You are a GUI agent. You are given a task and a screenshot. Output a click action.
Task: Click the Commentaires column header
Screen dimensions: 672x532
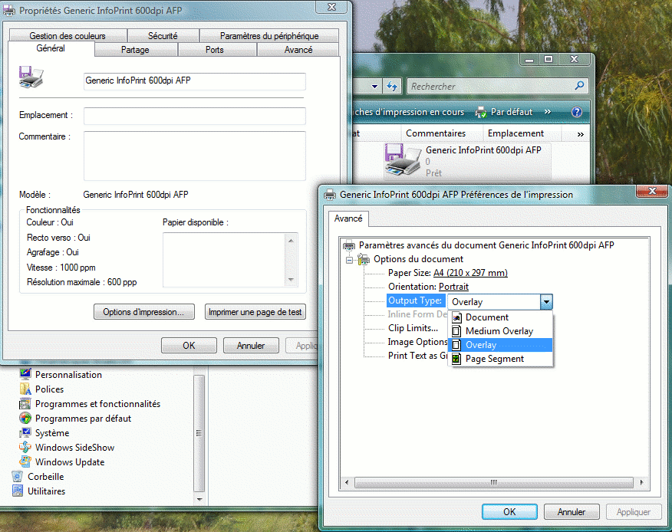[442, 133]
